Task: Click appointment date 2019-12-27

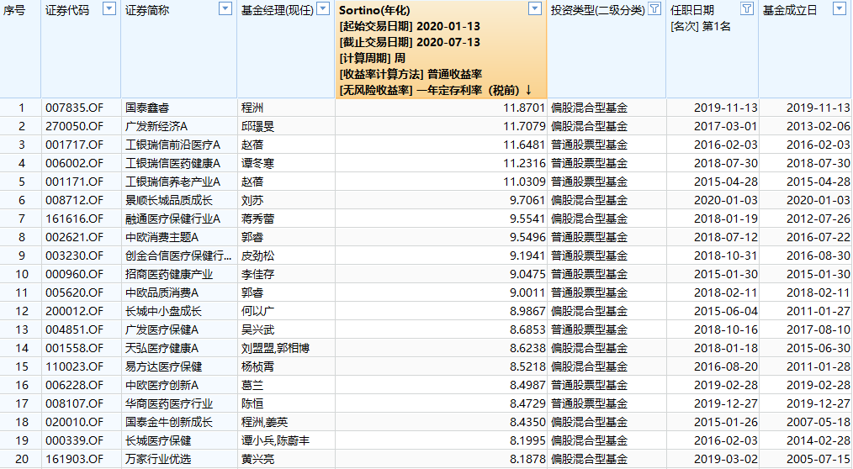Action: (x=725, y=403)
